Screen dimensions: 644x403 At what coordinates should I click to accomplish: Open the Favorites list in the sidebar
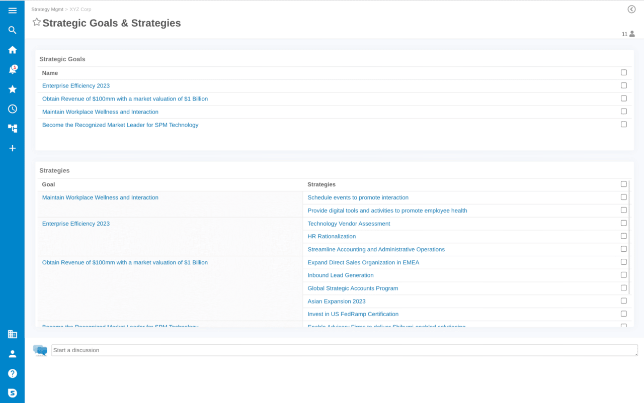[12, 88]
